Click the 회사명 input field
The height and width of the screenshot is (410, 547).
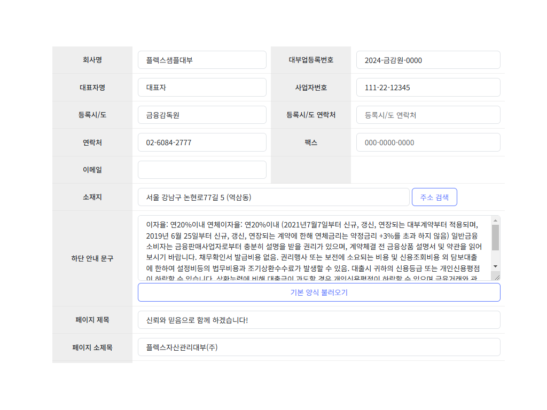pyautogui.click(x=202, y=60)
